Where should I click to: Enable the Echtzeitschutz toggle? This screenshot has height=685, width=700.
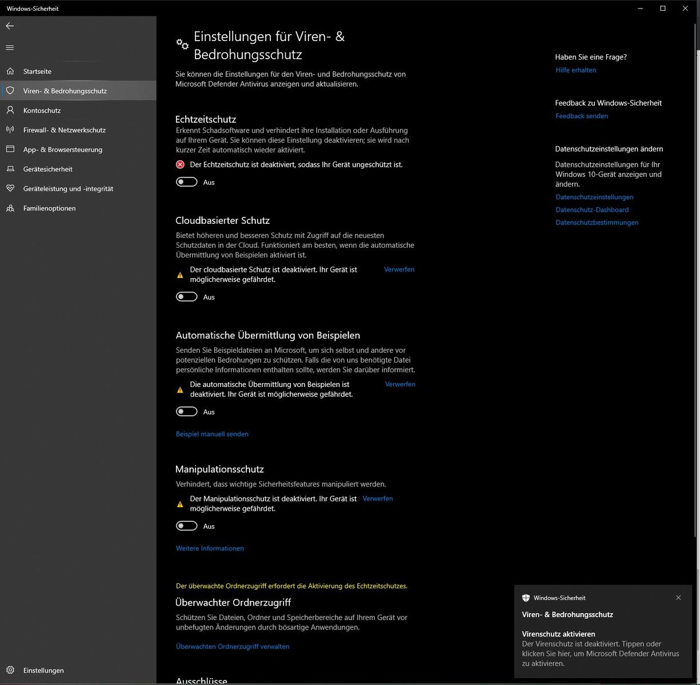point(187,182)
